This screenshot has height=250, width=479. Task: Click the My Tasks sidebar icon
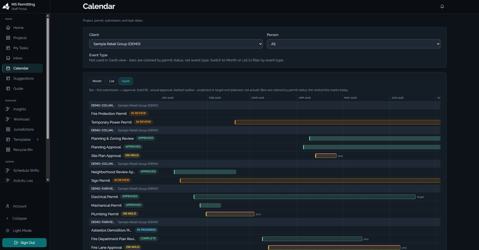8,48
